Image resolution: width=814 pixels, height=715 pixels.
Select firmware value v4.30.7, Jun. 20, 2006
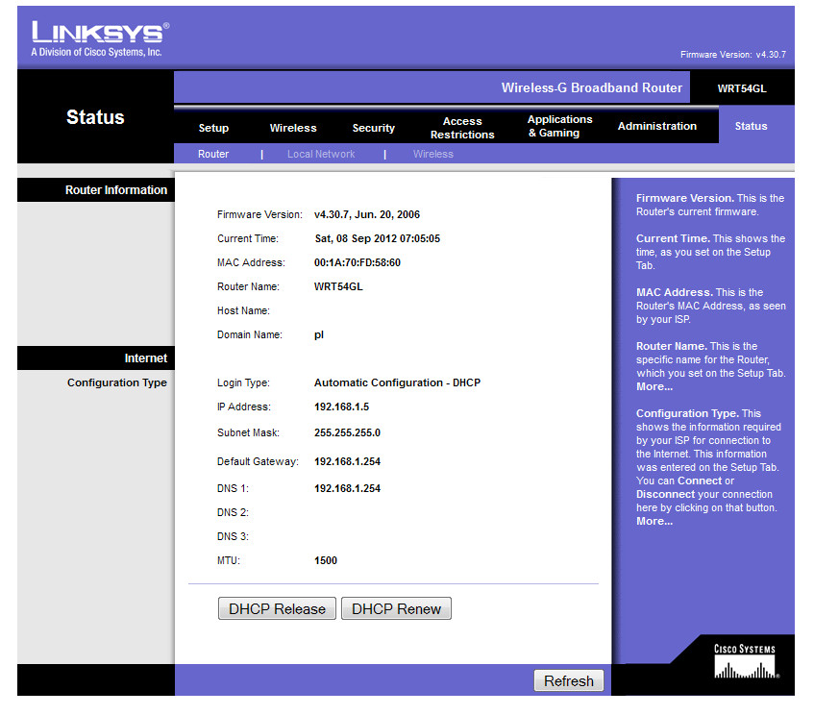366,214
